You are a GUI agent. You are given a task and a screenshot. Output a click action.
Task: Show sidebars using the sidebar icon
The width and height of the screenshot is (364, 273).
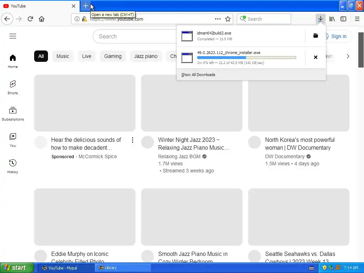343,19
